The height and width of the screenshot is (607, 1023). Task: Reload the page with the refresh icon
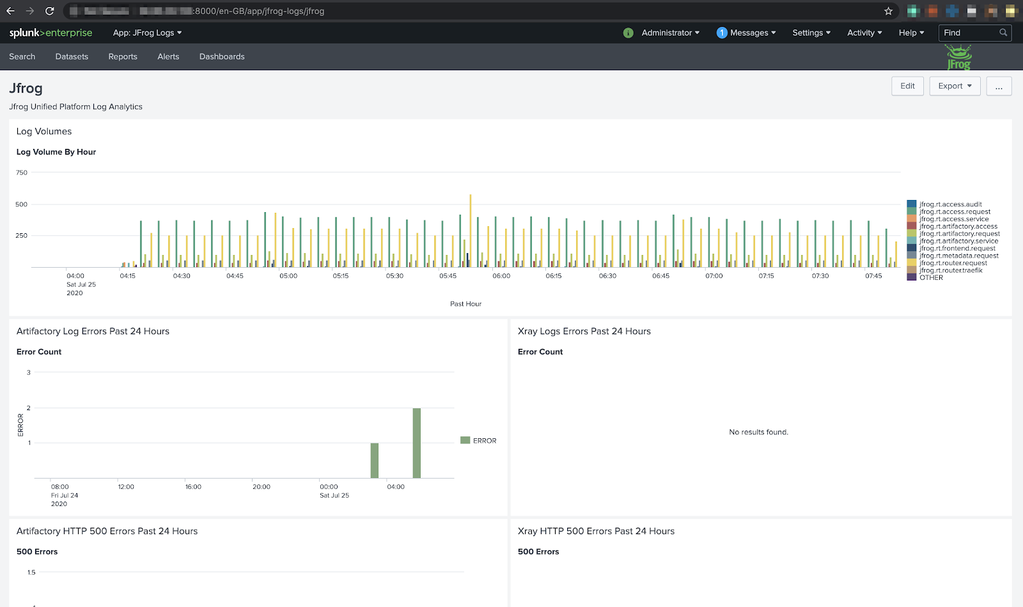pos(50,11)
